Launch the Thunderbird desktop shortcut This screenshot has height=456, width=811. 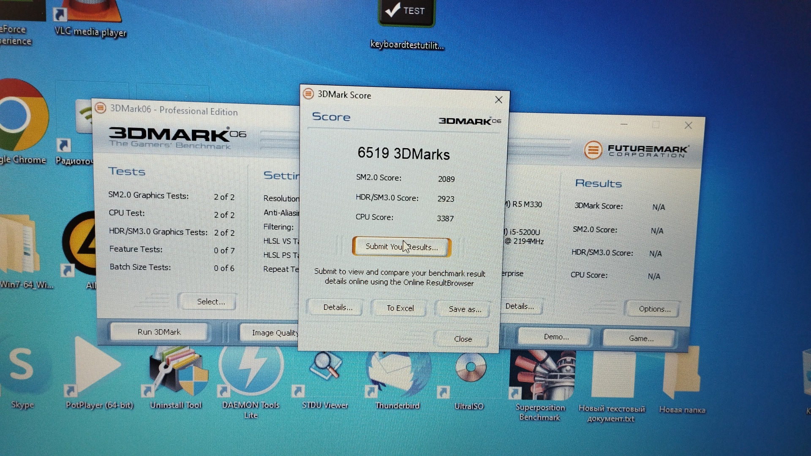397,380
